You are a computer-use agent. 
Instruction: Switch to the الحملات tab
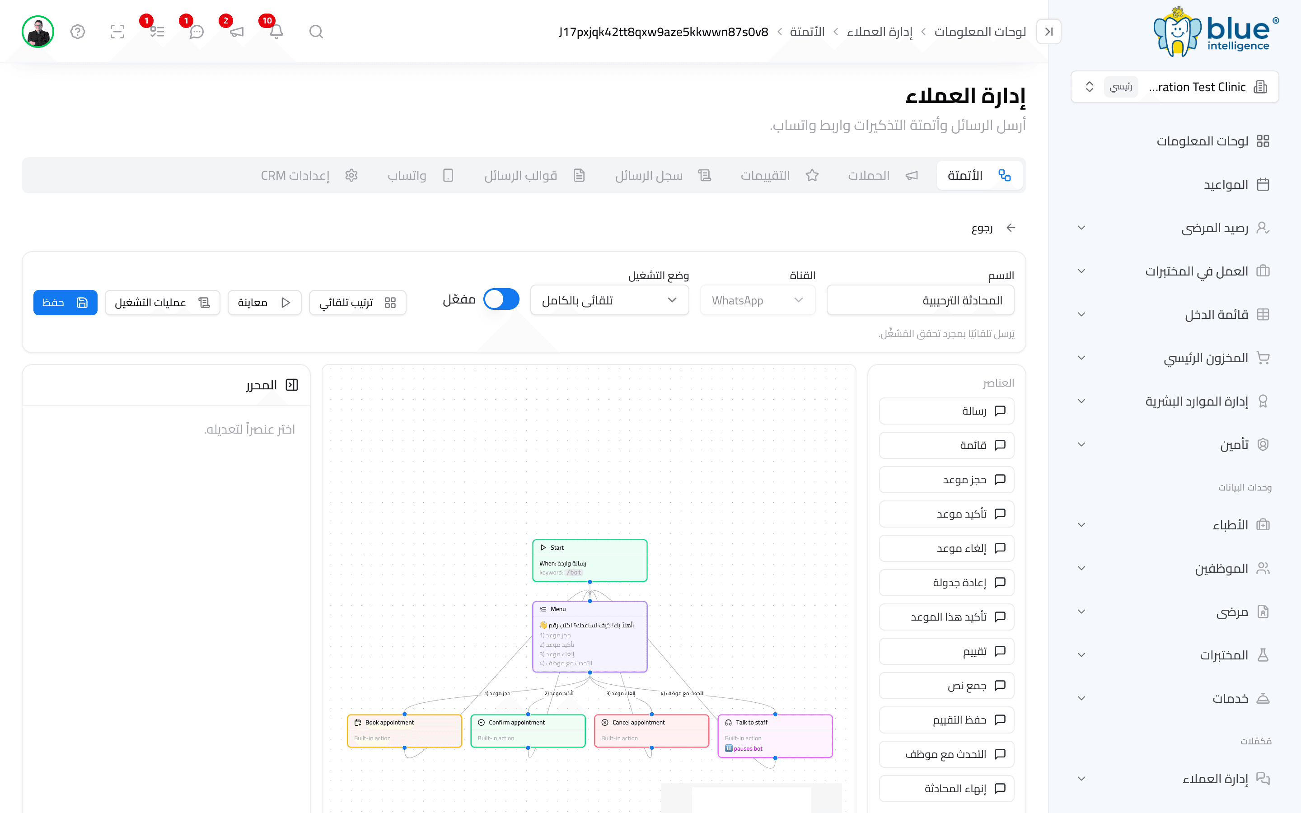point(883,175)
